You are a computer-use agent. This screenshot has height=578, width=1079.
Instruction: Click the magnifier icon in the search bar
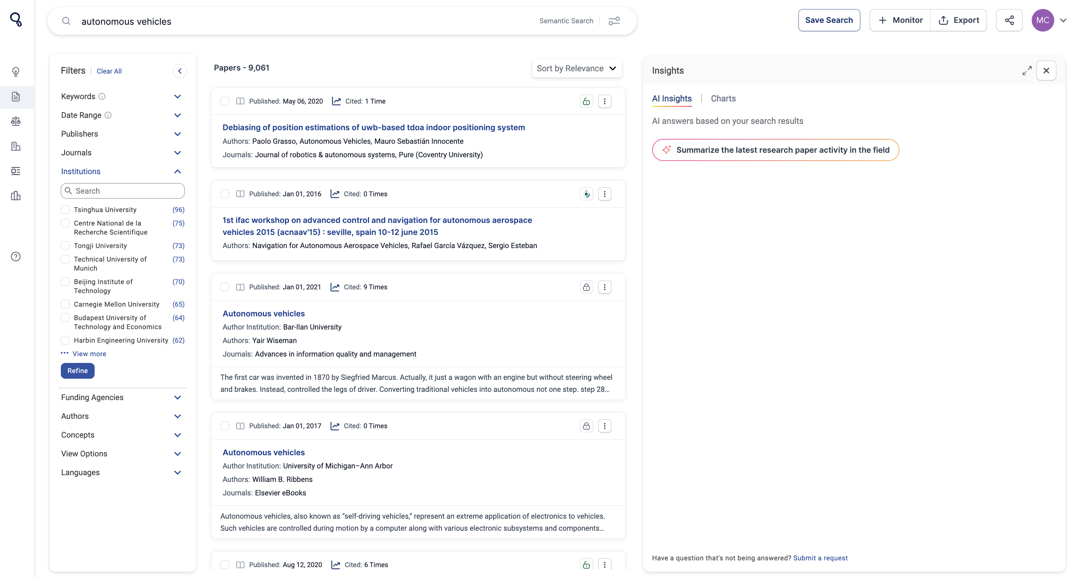(66, 21)
